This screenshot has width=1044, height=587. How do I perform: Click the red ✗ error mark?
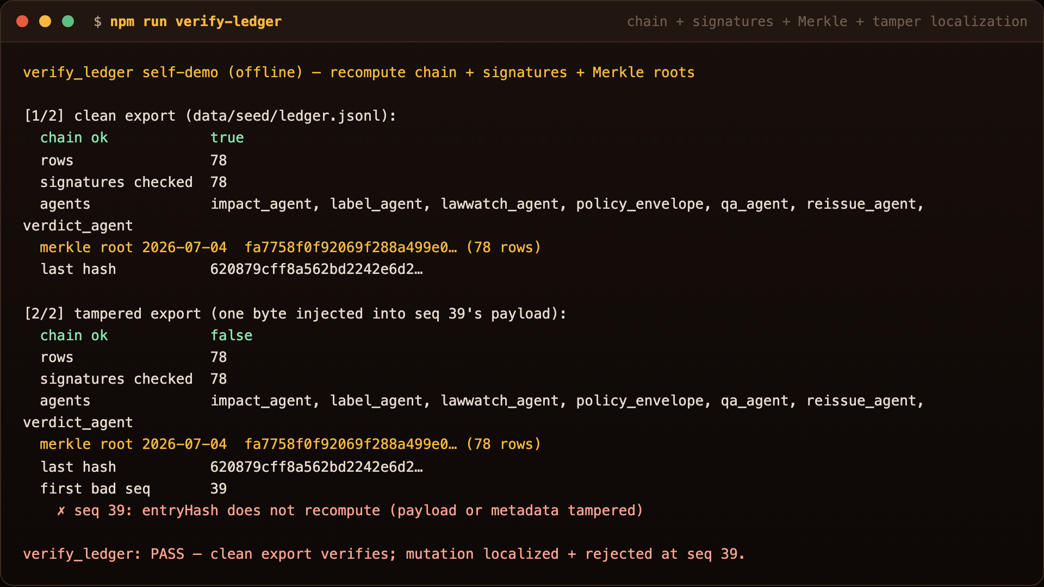pyautogui.click(x=61, y=511)
